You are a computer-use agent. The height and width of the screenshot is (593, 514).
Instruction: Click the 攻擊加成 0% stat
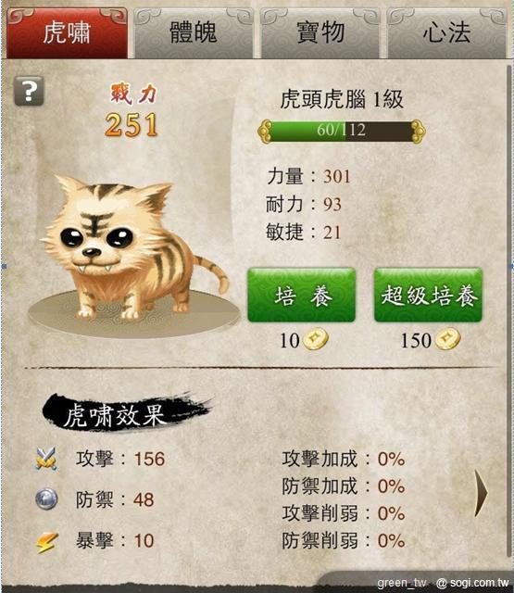pyautogui.click(x=344, y=460)
